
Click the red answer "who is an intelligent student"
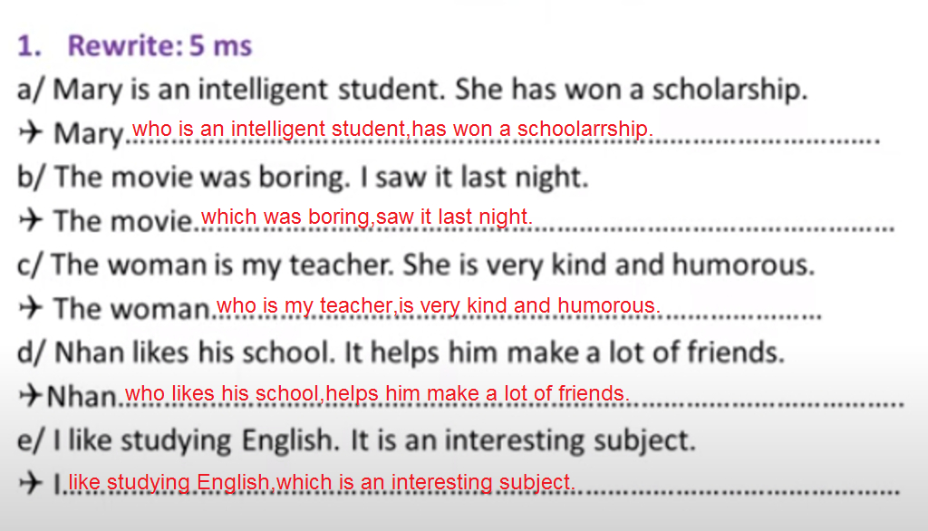(x=268, y=129)
